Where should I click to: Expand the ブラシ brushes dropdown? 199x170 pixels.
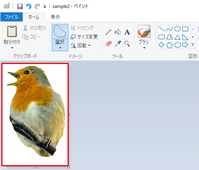click(x=144, y=48)
